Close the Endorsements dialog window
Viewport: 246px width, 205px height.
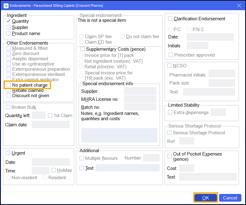[x=239, y=6]
